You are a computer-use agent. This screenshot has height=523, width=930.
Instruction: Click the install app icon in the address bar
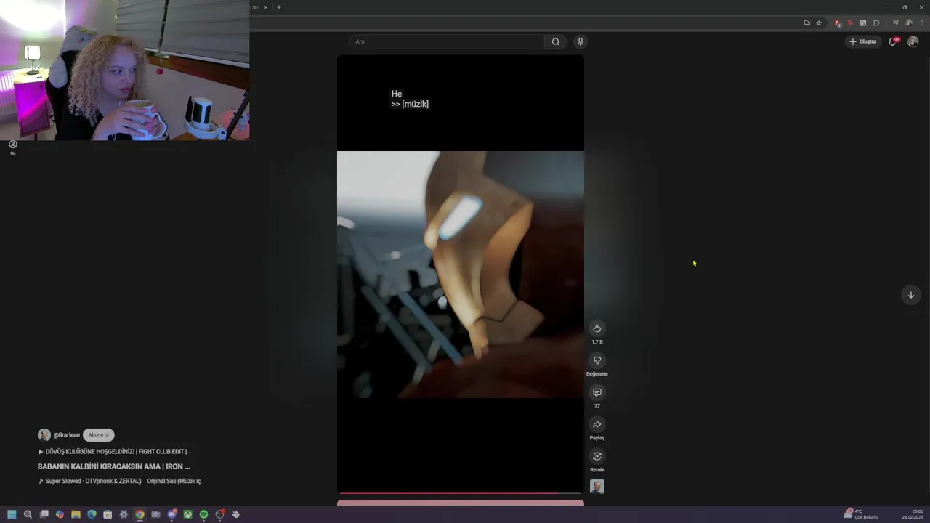(806, 23)
